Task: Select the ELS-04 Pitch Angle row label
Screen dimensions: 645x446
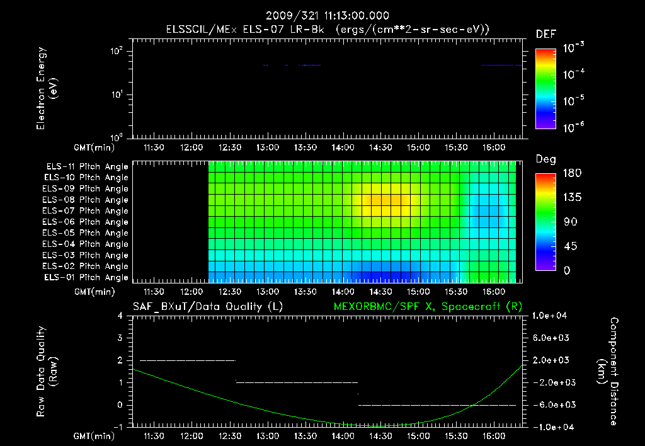Action: tap(86, 244)
